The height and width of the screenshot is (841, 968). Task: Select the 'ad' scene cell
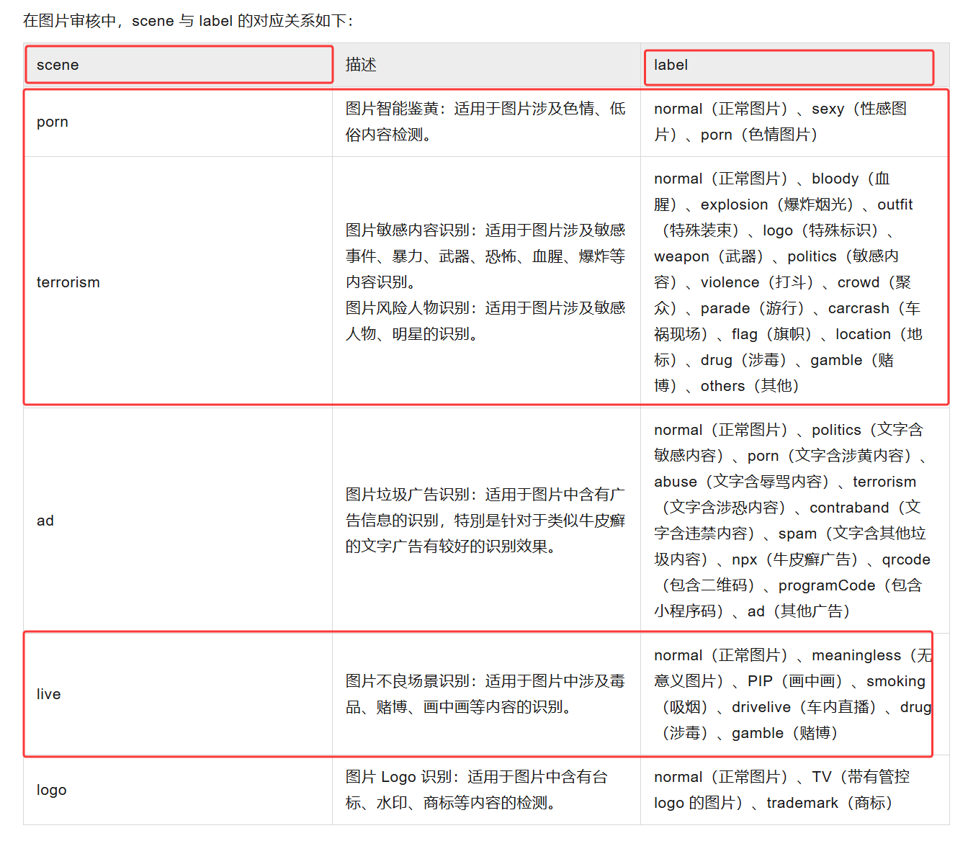tap(178, 521)
